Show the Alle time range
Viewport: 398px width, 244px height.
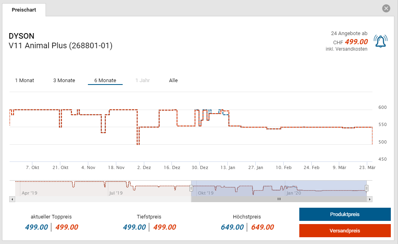[173, 81]
